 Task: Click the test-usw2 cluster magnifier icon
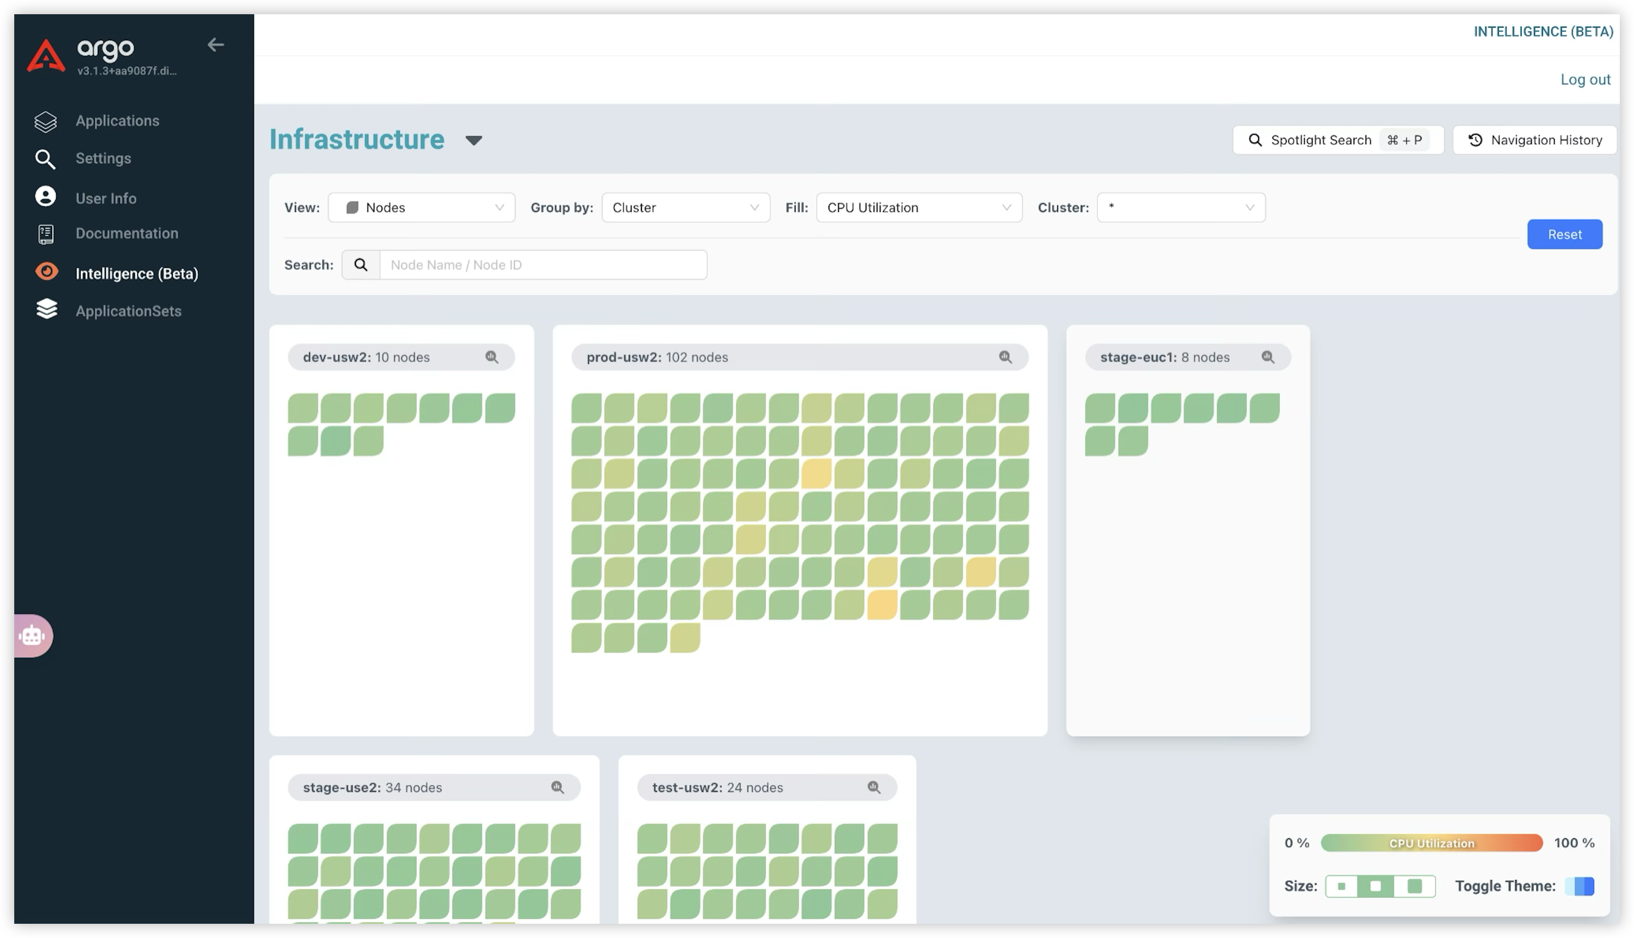click(x=873, y=787)
